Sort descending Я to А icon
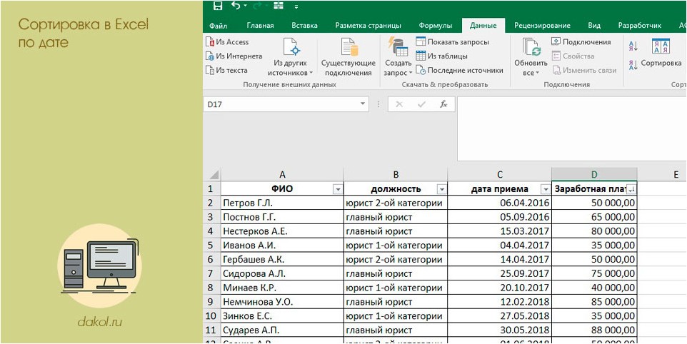This screenshot has width=687, height=344. click(x=633, y=65)
